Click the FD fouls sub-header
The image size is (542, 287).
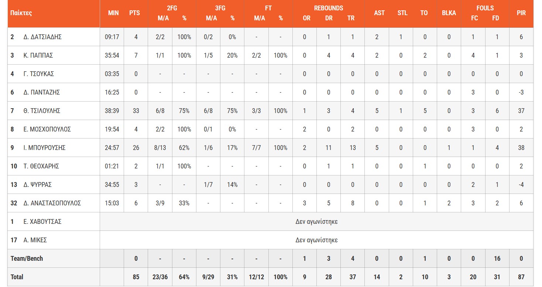coord(496,18)
